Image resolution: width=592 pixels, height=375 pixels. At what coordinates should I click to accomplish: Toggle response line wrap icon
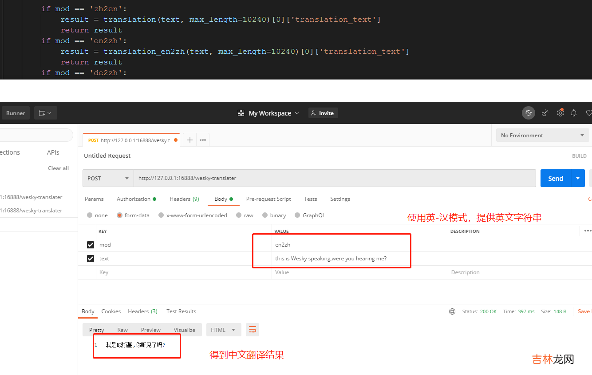[253, 330]
